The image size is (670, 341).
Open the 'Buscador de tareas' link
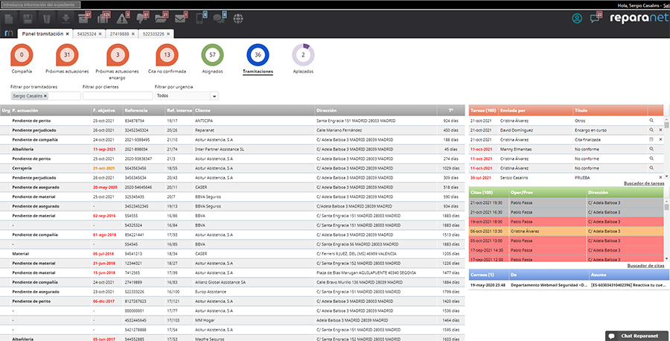pyautogui.click(x=642, y=182)
